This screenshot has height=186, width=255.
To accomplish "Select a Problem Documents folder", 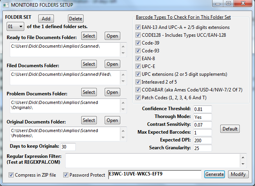I will [89, 92].
